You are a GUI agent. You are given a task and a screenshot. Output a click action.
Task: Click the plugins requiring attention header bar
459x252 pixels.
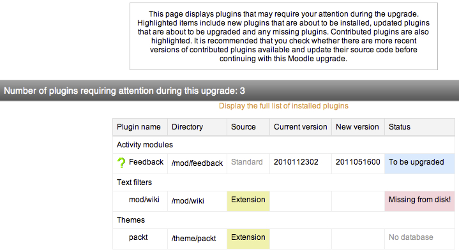(x=230, y=91)
